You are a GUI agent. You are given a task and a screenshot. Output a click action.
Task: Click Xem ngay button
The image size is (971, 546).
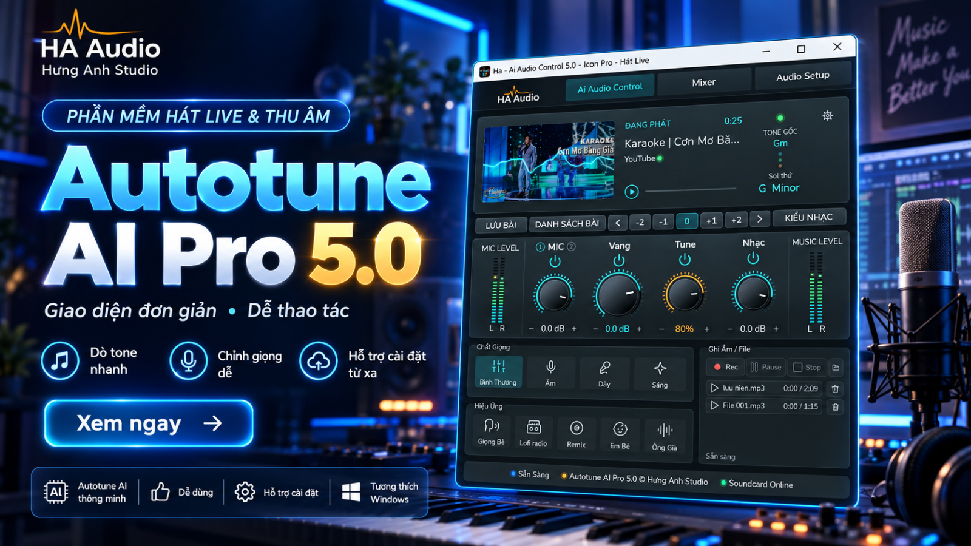149,423
